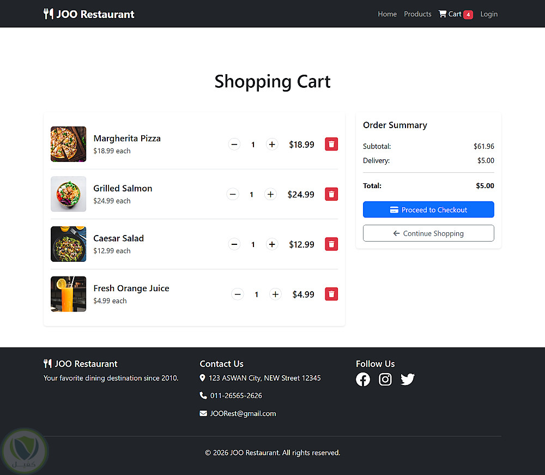Screen dimensions: 545x475
Task: Click the JOO Restaurant logo in header
Action: [89, 14]
